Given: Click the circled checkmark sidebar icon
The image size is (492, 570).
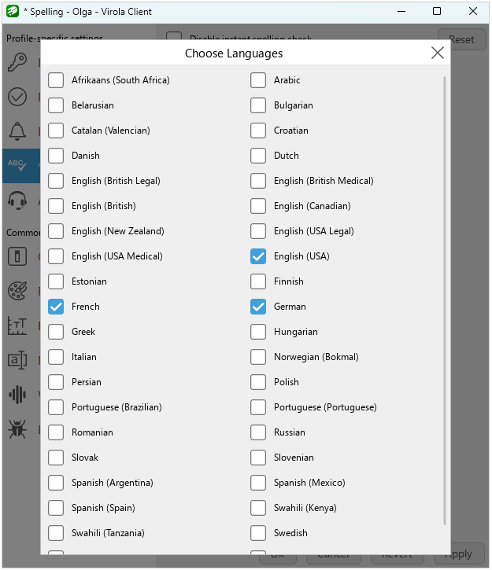Looking at the screenshot, I should [x=17, y=97].
